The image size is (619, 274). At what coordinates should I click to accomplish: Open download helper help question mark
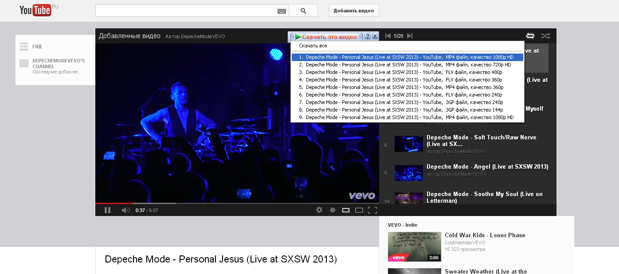click(x=368, y=37)
